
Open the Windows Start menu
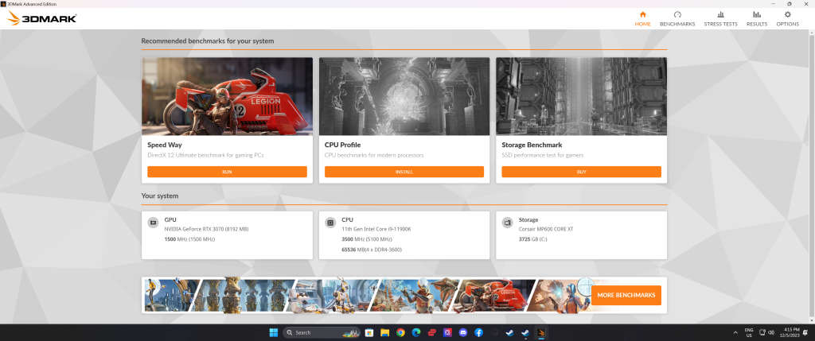pos(273,332)
